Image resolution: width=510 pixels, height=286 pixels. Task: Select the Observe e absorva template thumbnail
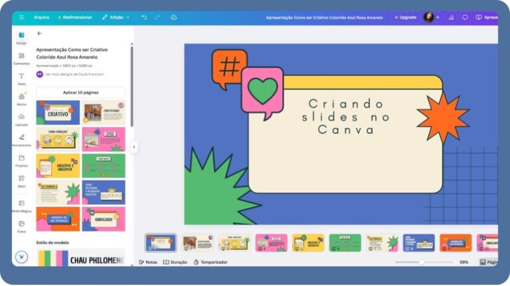coord(58,166)
